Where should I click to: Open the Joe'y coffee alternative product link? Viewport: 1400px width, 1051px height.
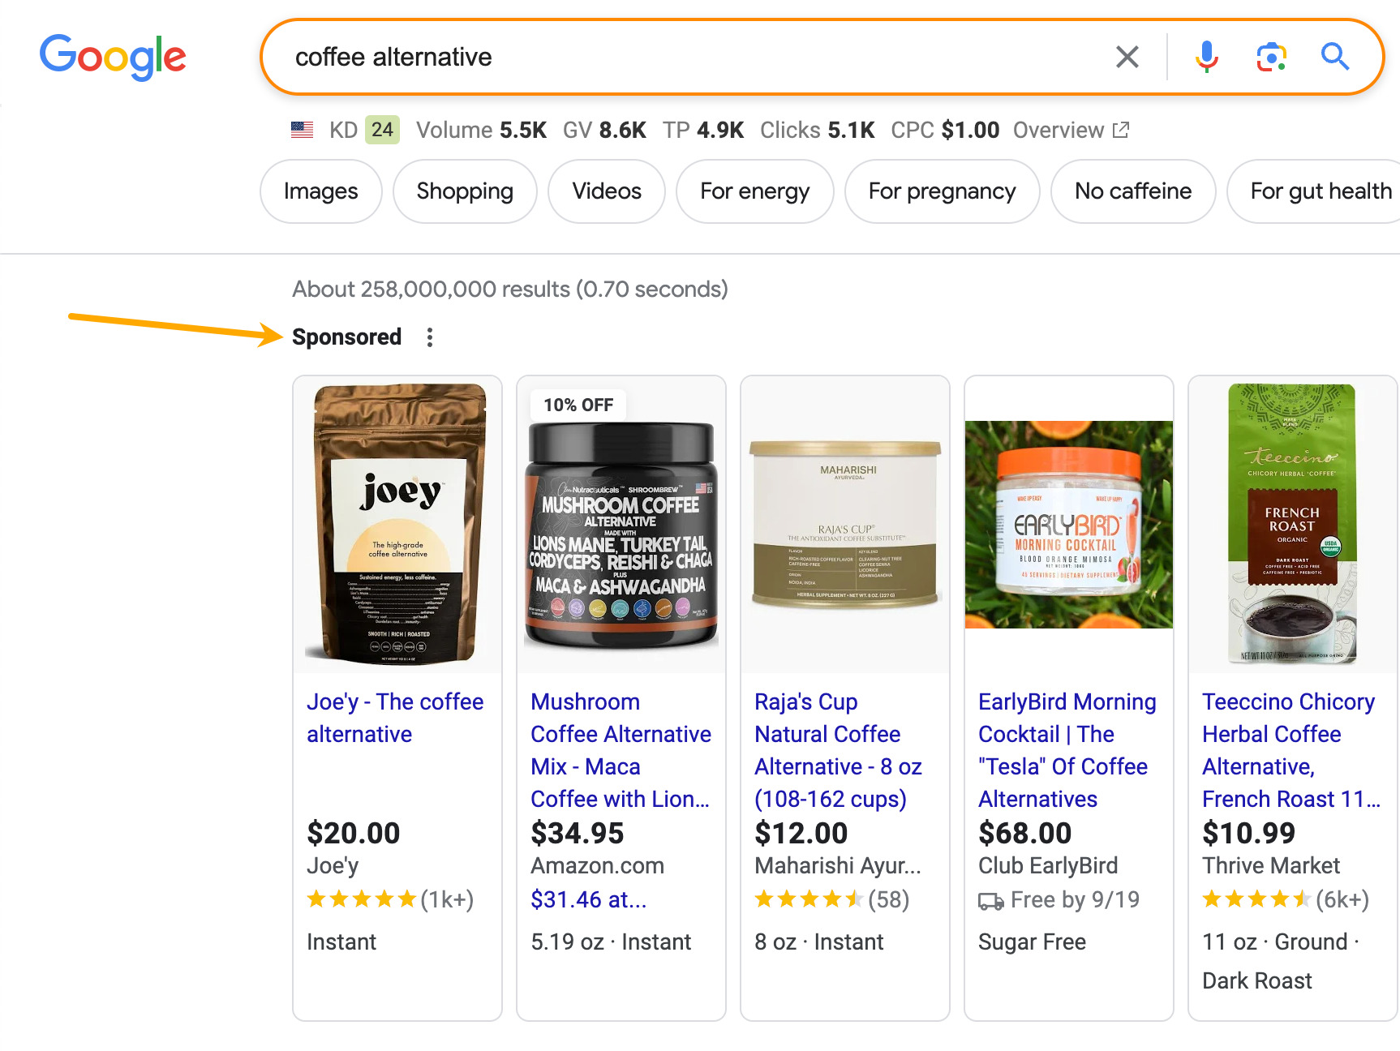pos(394,718)
